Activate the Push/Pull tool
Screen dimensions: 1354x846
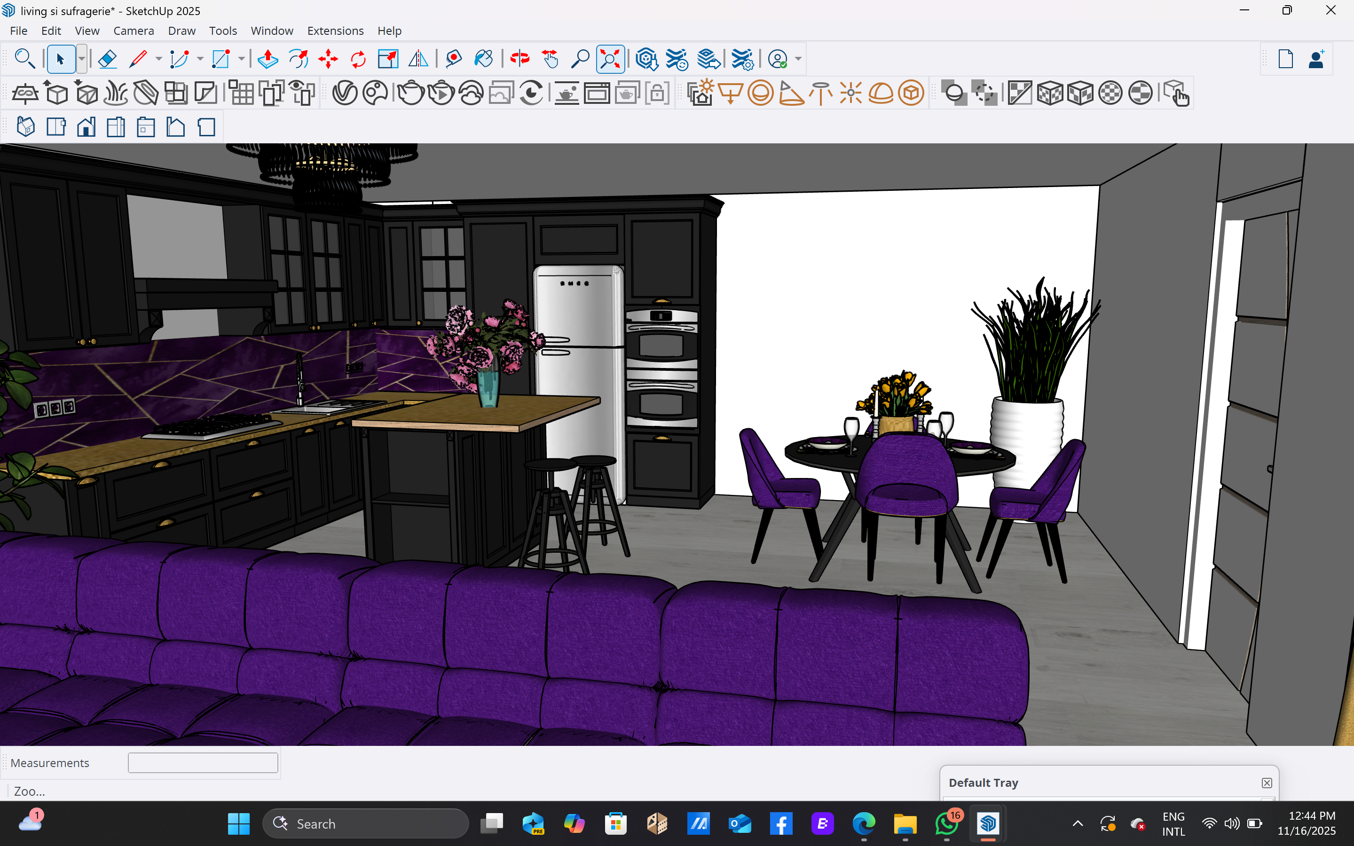268,59
